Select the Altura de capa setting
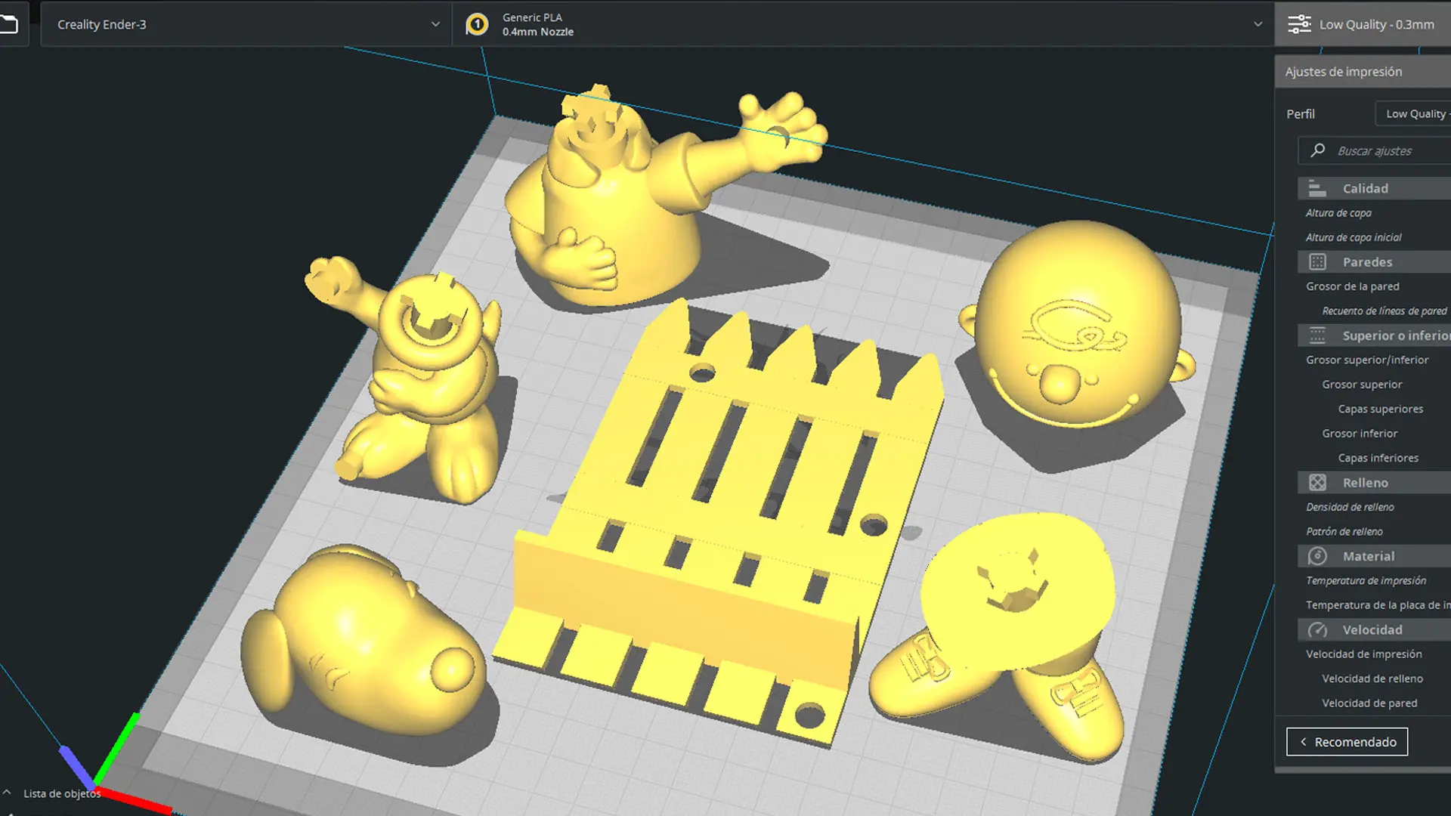 pos(1338,213)
